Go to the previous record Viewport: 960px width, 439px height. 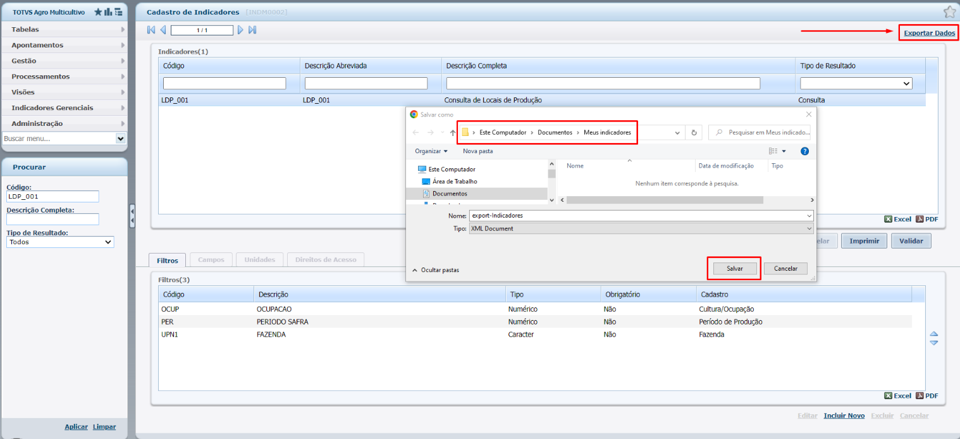point(163,30)
